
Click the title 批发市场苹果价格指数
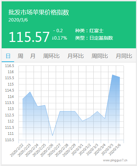(39, 12)
